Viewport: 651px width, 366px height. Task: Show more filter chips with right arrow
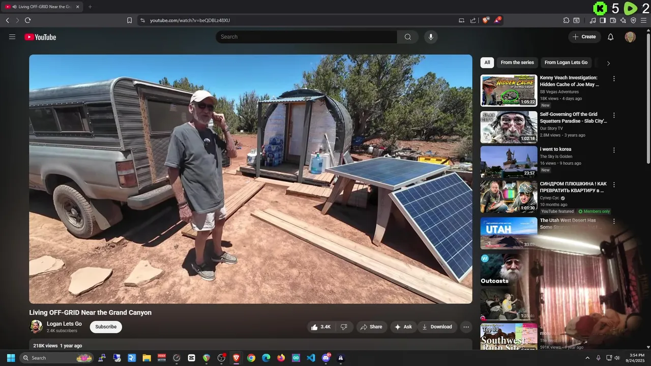click(x=608, y=63)
